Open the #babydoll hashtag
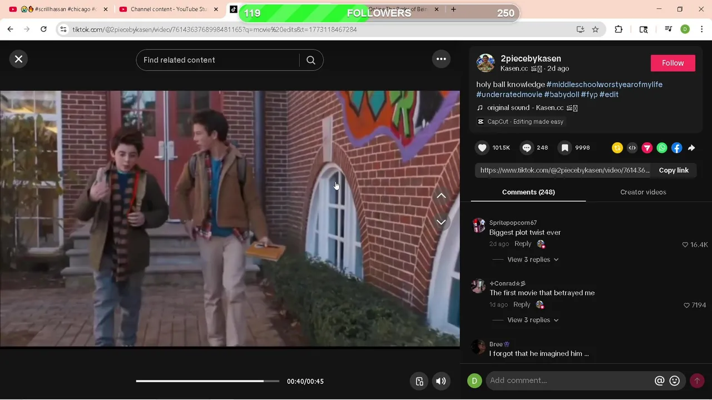Image resolution: width=712 pixels, height=400 pixels. (562, 94)
